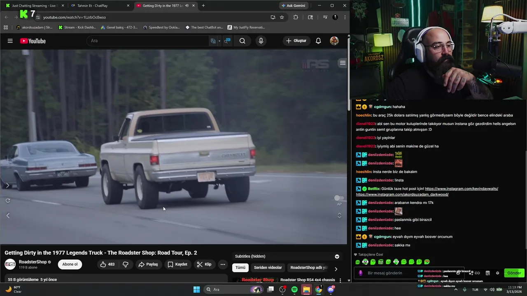Open the YouTube account avatar menu
This screenshot has width=527, height=296.
click(334, 41)
